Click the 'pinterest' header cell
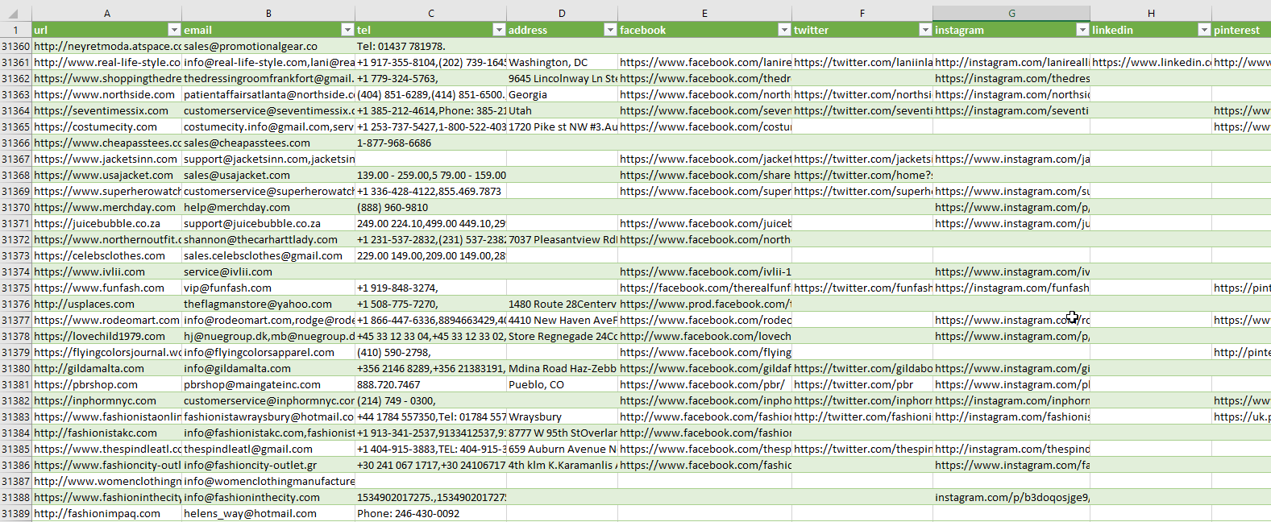 tap(1241, 30)
